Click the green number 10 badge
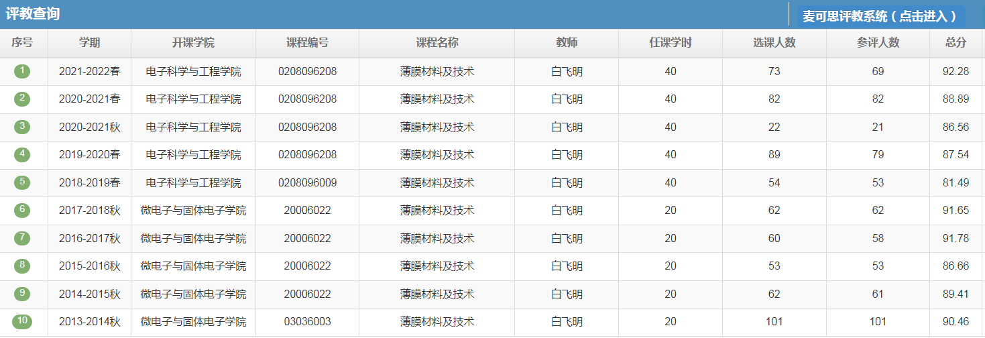This screenshot has width=985, height=338. coord(22,321)
